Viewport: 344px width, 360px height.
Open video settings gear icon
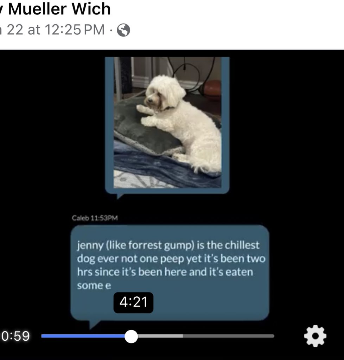(315, 336)
